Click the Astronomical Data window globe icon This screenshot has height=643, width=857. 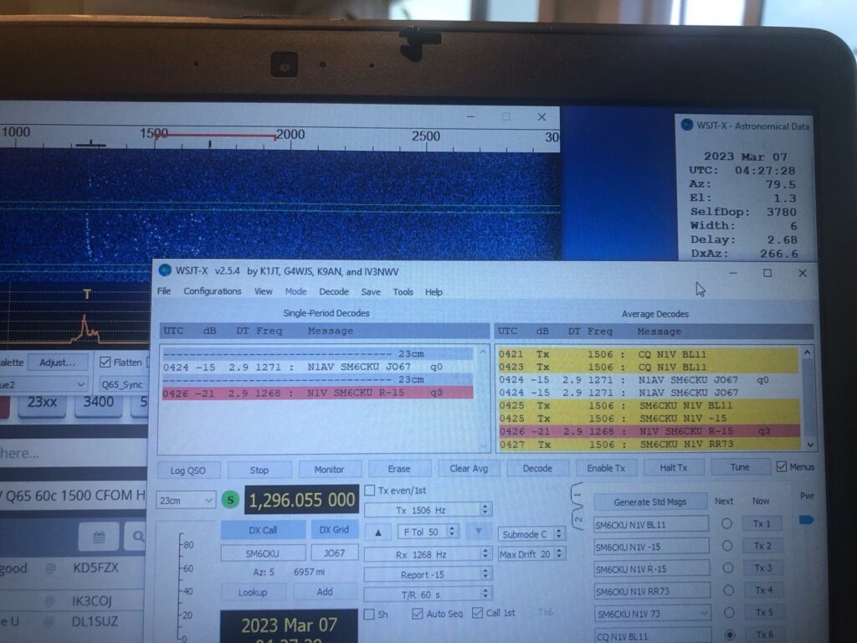pos(687,125)
